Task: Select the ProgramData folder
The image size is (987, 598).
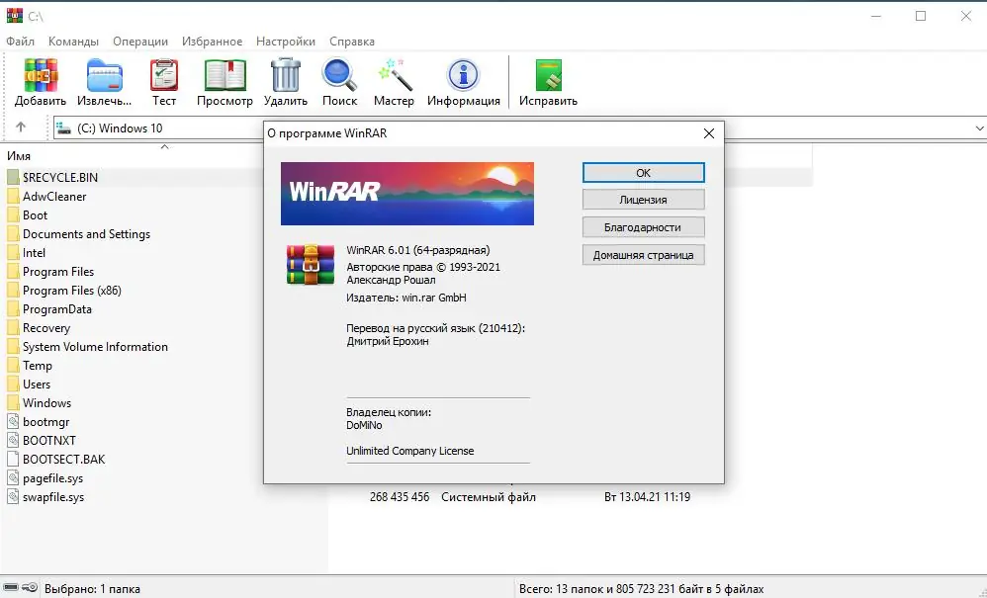Action: click(57, 309)
